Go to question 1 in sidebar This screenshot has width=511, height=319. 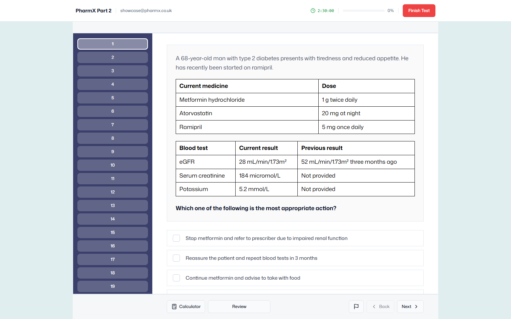pyautogui.click(x=113, y=44)
